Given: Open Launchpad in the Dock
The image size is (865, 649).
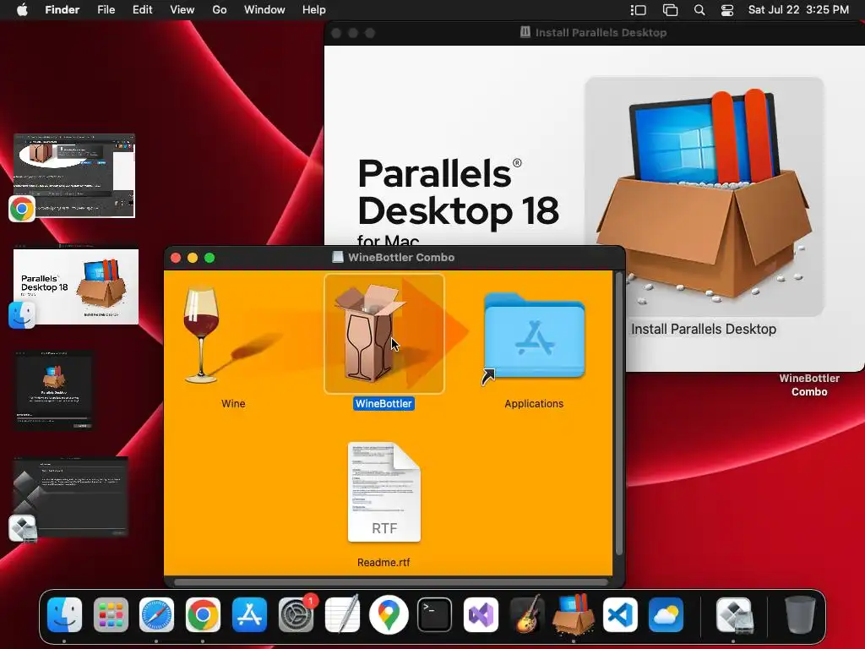Looking at the screenshot, I should point(111,614).
